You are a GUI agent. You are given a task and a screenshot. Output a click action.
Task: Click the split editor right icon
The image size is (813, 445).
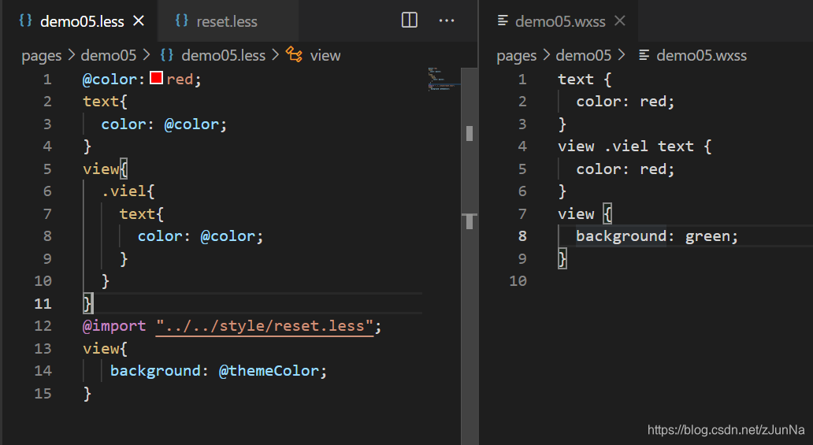tap(409, 20)
